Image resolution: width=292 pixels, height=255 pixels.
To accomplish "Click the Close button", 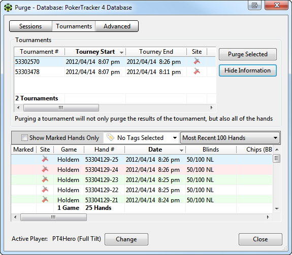I will click(x=261, y=239).
